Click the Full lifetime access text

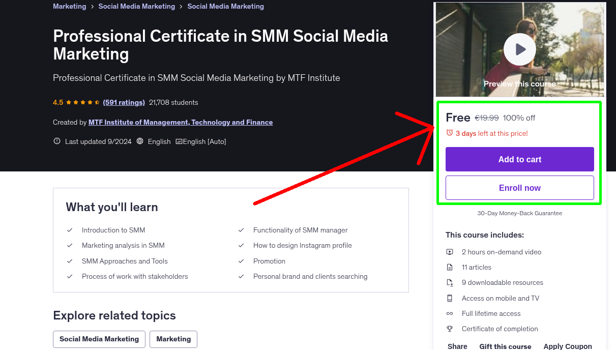(x=491, y=313)
